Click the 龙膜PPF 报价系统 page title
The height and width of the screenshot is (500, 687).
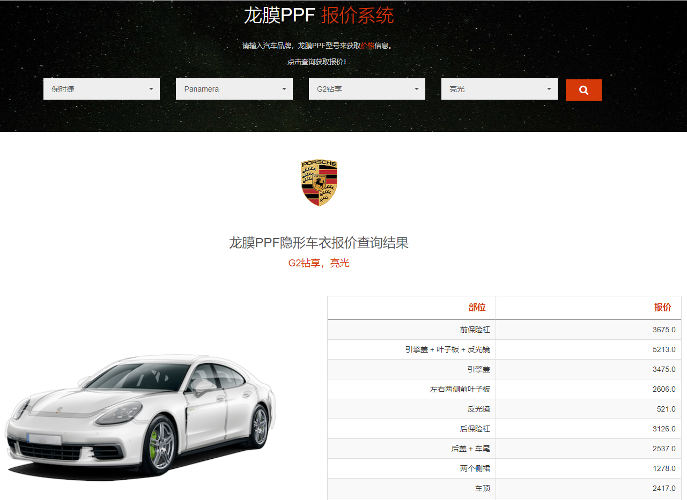tap(319, 16)
